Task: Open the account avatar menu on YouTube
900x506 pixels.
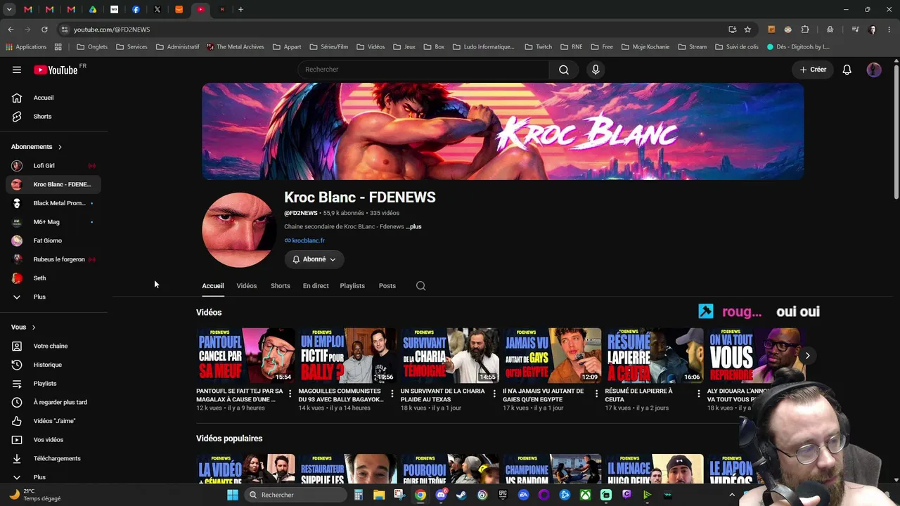Action: 874,70
